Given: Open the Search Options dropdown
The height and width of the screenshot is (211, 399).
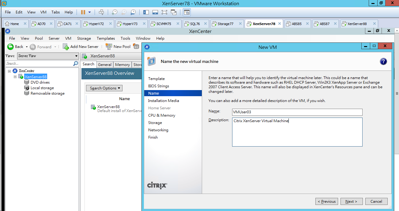Looking at the screenshot, I should click(x=104, y=88).
